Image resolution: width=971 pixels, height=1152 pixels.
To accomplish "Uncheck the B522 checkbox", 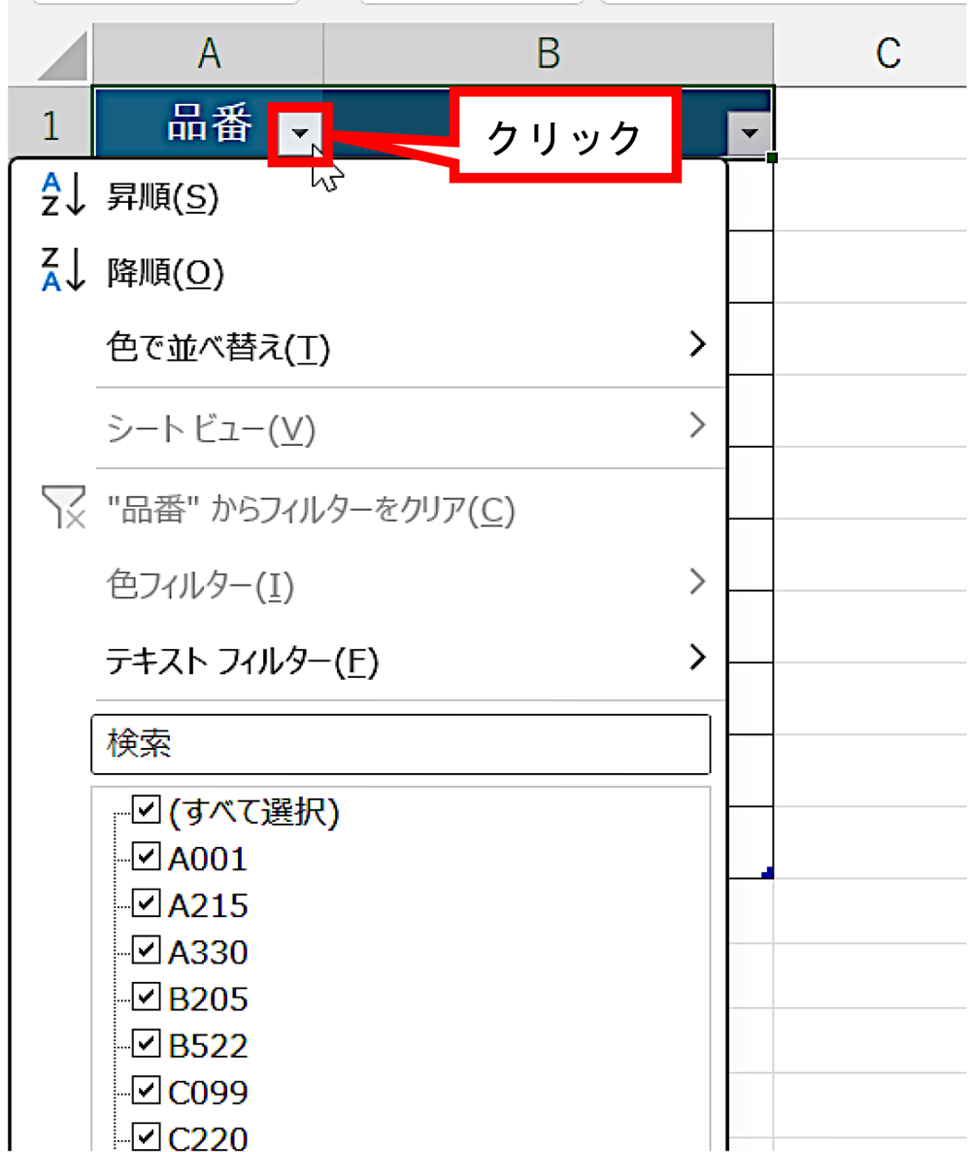I will tap(147, 1043).
